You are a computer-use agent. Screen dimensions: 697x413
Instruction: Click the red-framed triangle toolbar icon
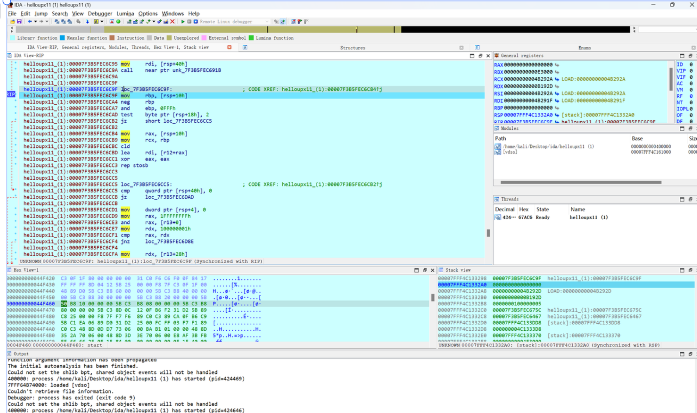point(112,22)
